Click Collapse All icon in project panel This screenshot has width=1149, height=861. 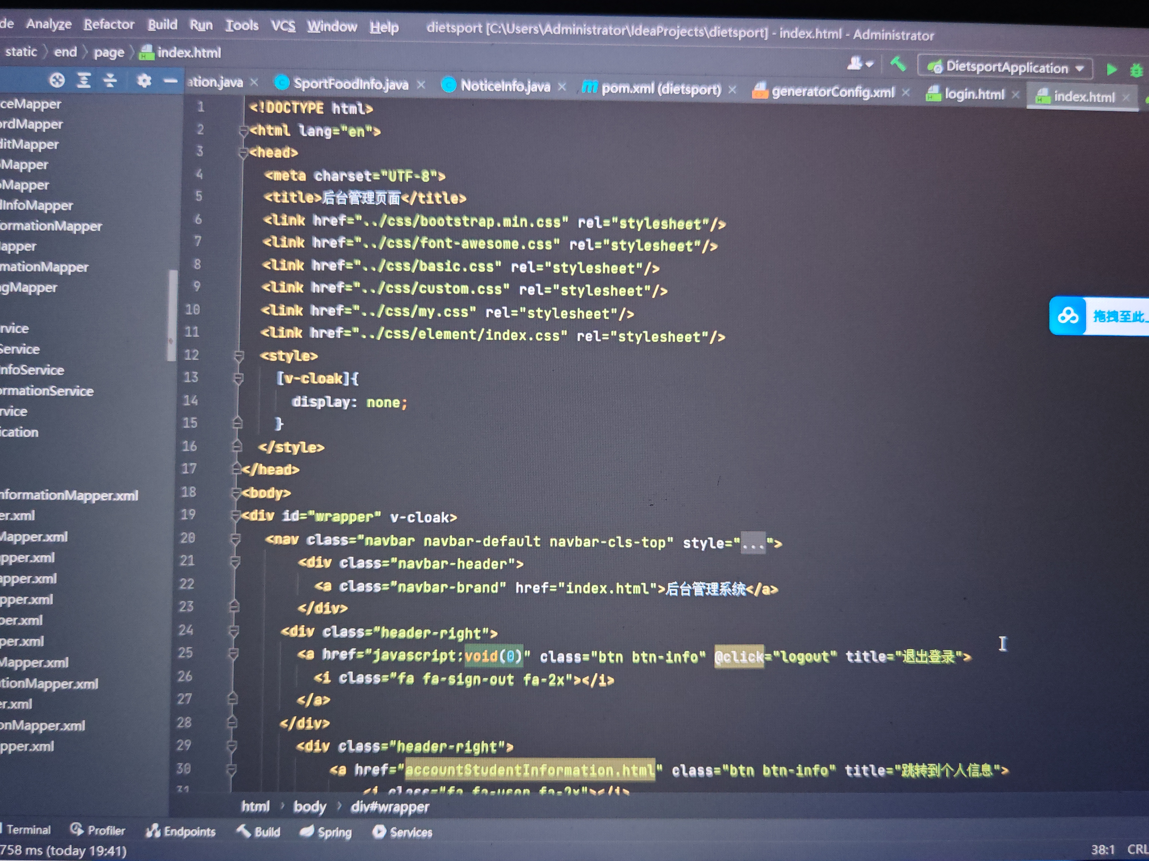[x=110, y=80]
